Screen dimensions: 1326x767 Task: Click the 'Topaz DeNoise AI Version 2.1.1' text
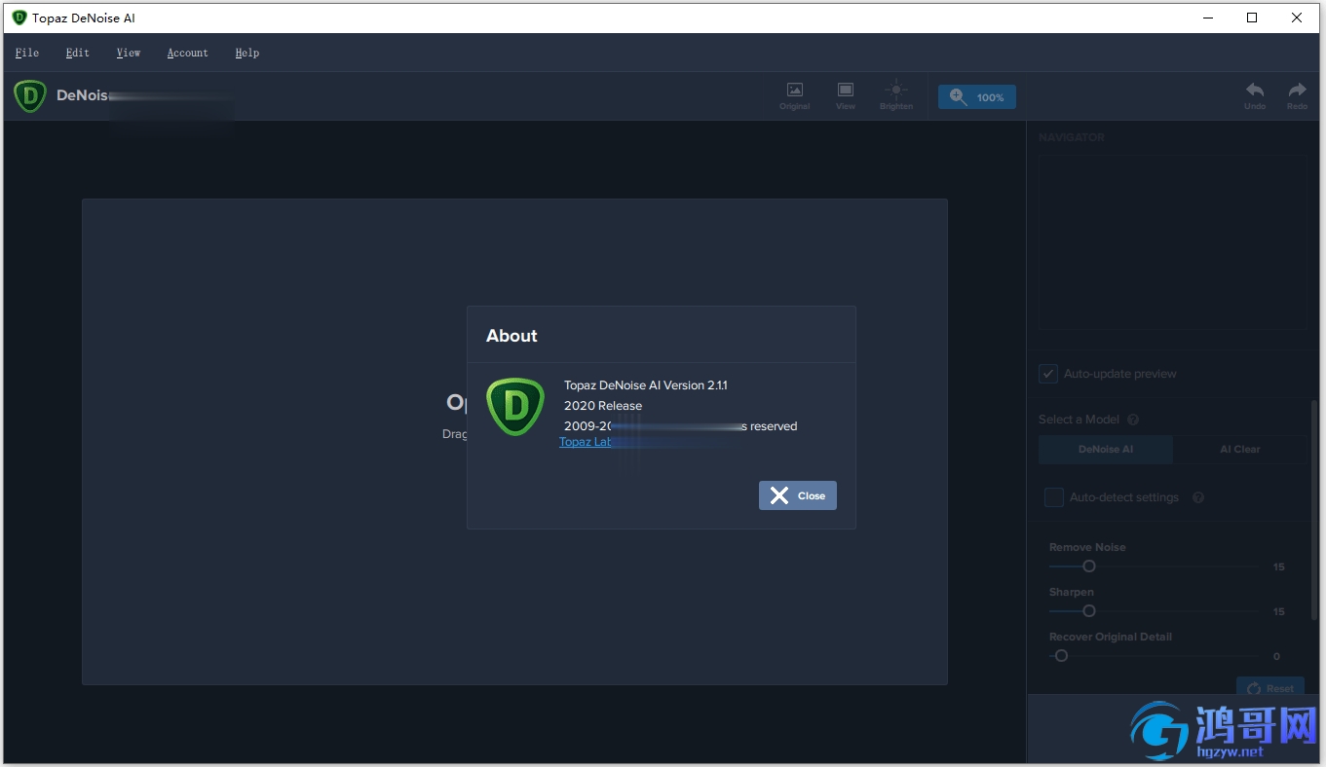click(646, 385)
